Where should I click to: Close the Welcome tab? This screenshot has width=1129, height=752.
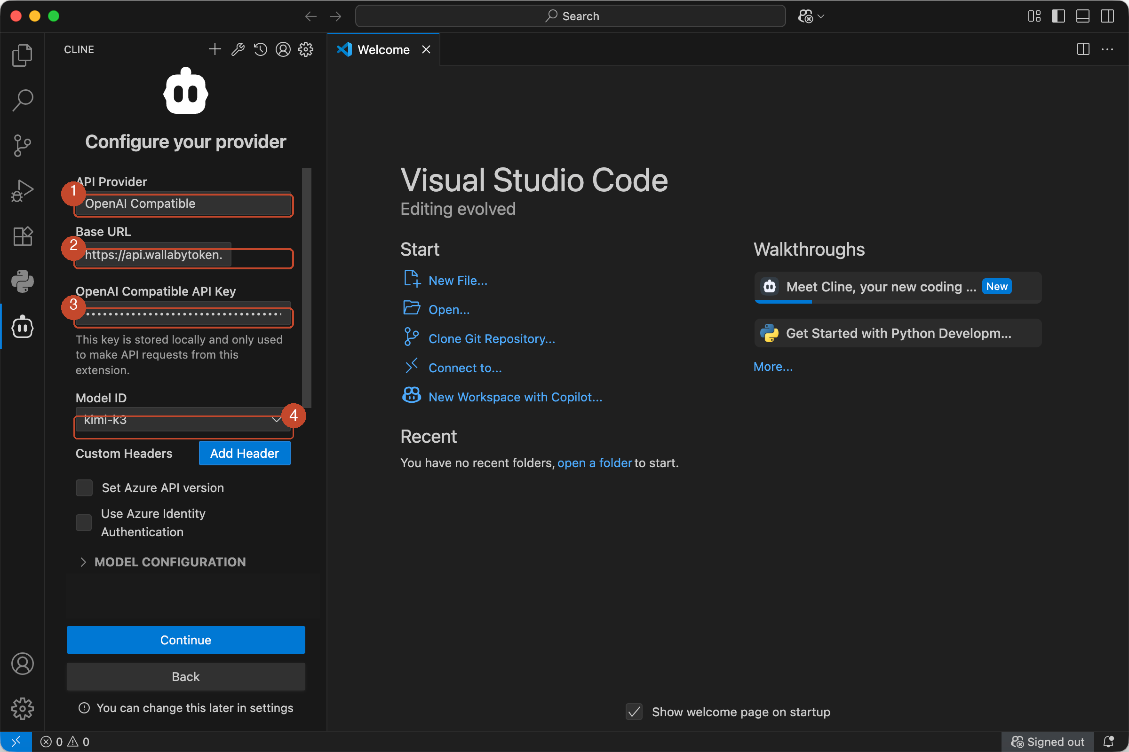pos(426,49)
